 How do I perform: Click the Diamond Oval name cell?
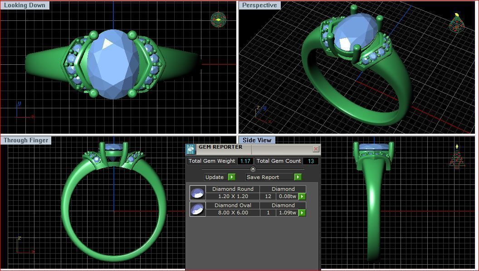(233, 205)
